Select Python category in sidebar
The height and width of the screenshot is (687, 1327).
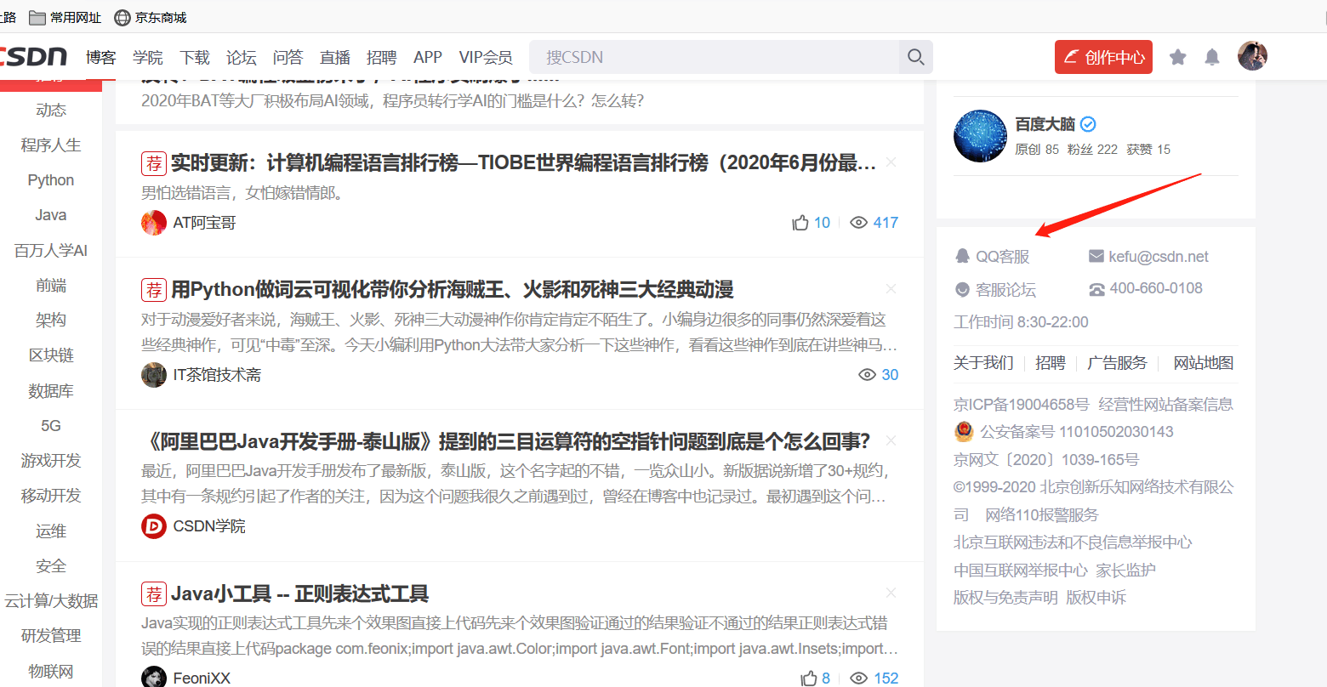click(51, 180)
